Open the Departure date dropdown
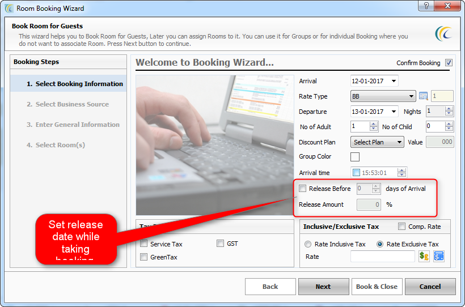Screen dimensions: 465x307 click(394, 112)
